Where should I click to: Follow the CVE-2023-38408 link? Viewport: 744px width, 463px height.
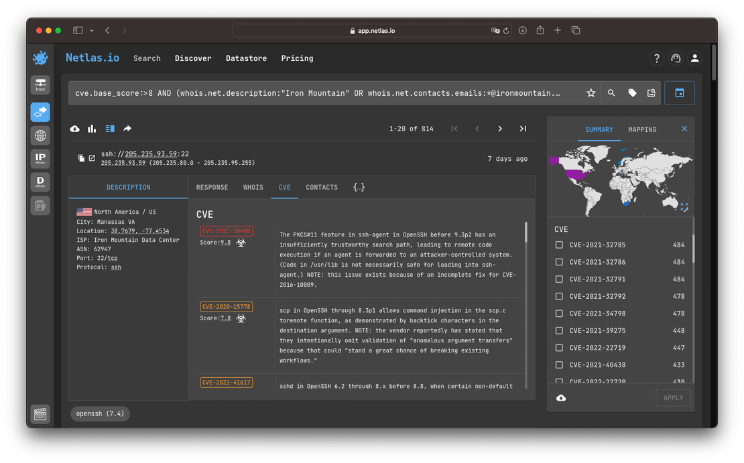(226, 230)
